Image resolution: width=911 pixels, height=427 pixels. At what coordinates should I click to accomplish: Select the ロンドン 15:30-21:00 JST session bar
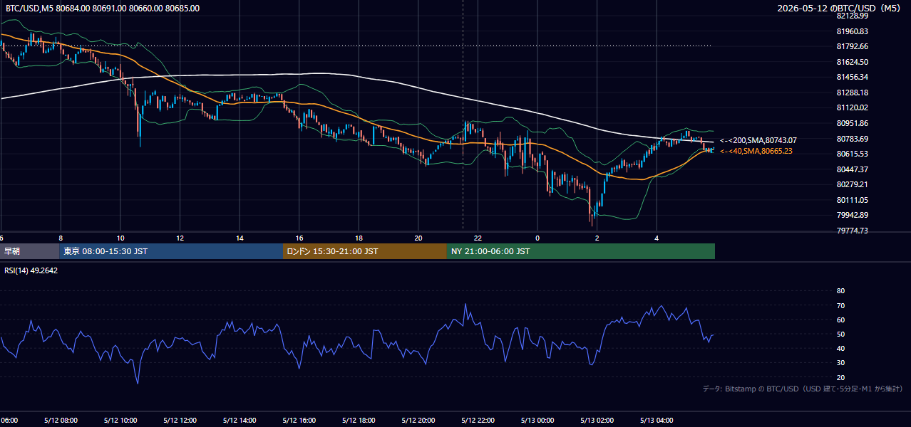(x=365, y=251)
